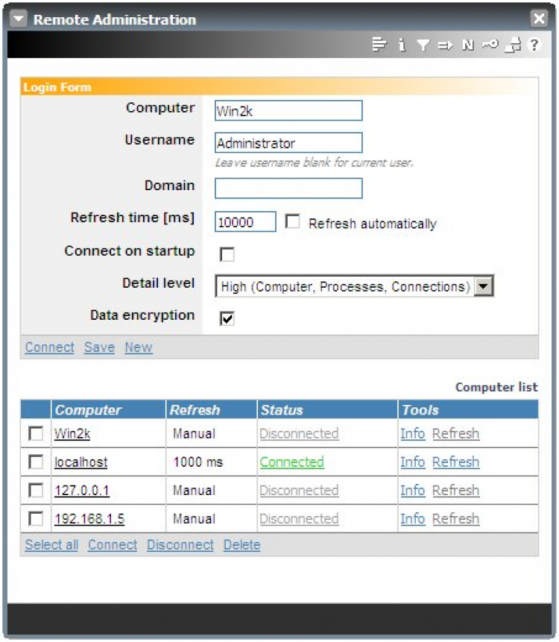Uncheck the Data encryption checkbox
Image resolution: width=559 pixels, height=642 pixels.
pos(227,318)
